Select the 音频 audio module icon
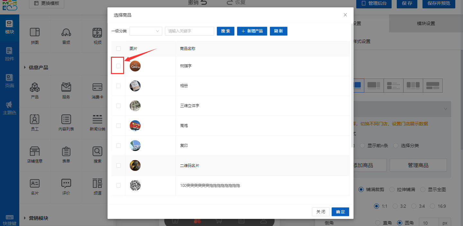 (66, 33)
